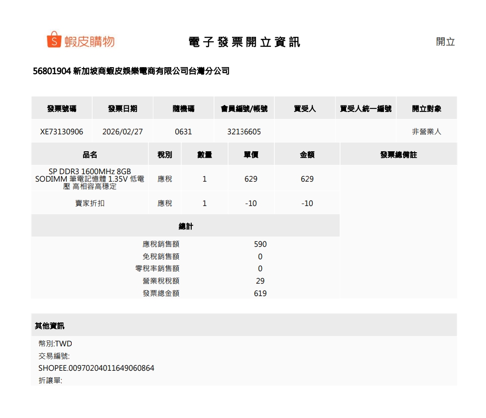The width and height of the screenshot is (486, 418).
Task: Click the Shopee shopping bag logo
Action: tap(54, 40)
